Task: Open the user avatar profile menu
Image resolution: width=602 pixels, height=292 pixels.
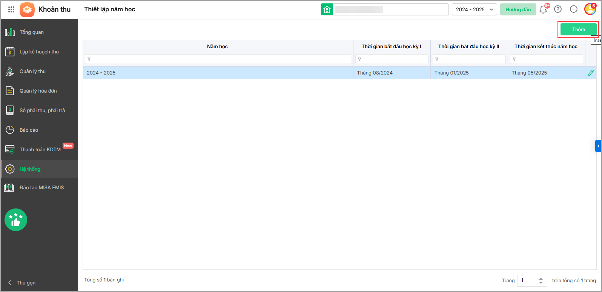Action: (x=590, y=9)
